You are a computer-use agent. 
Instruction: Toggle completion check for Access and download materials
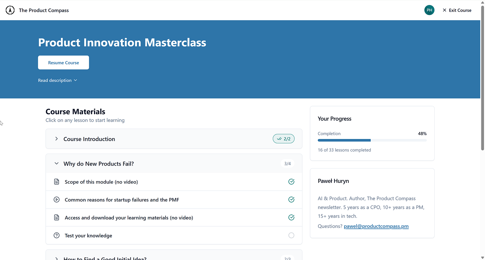[291, 218]
